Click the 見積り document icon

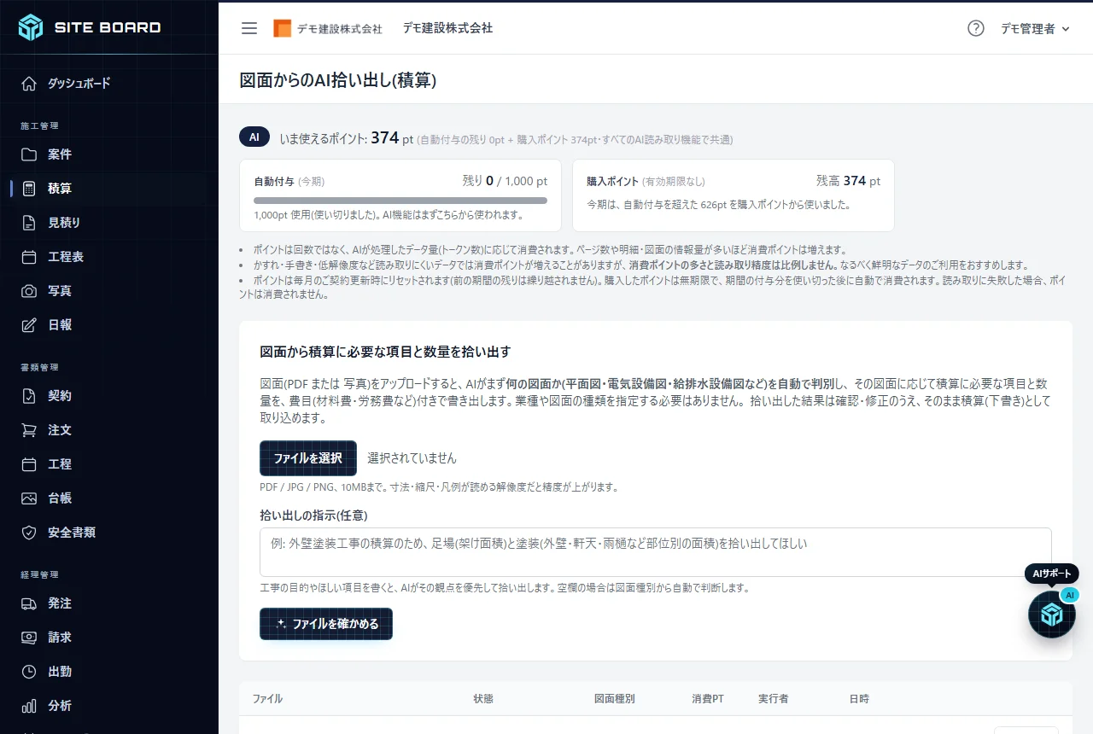29,223
